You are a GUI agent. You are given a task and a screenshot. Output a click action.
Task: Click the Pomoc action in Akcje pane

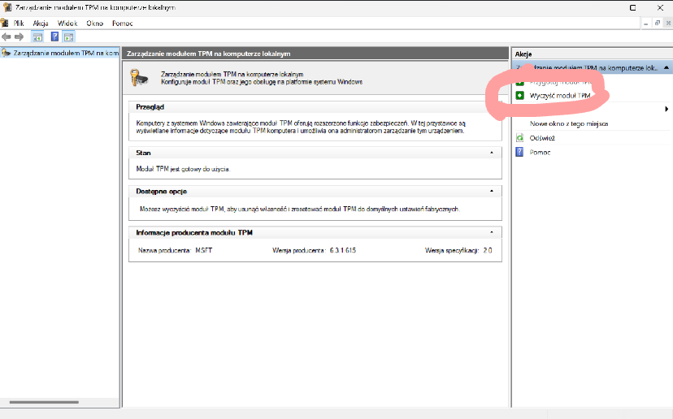tap(540, 152)
